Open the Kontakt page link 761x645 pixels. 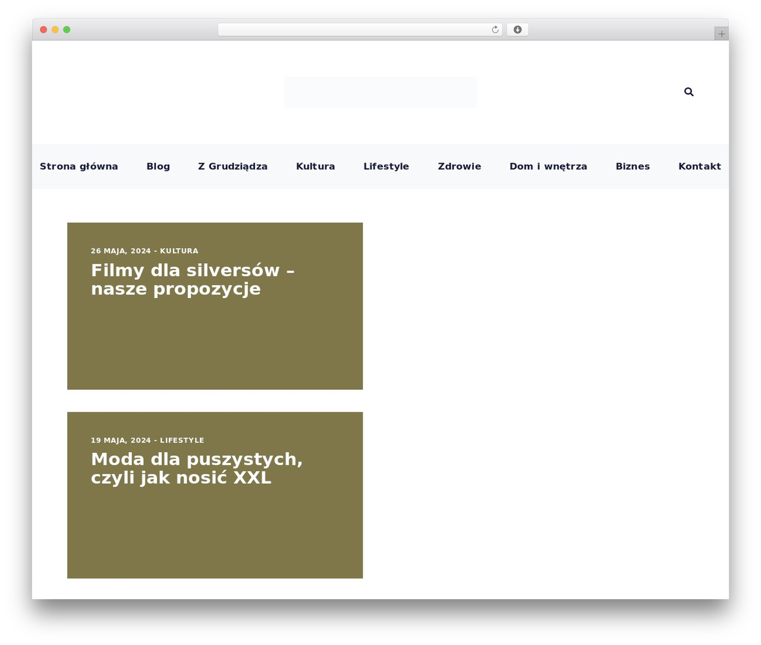700,167
